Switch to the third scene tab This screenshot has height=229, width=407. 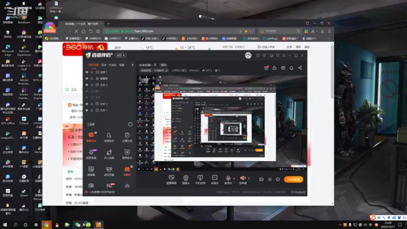coord(112,65)
